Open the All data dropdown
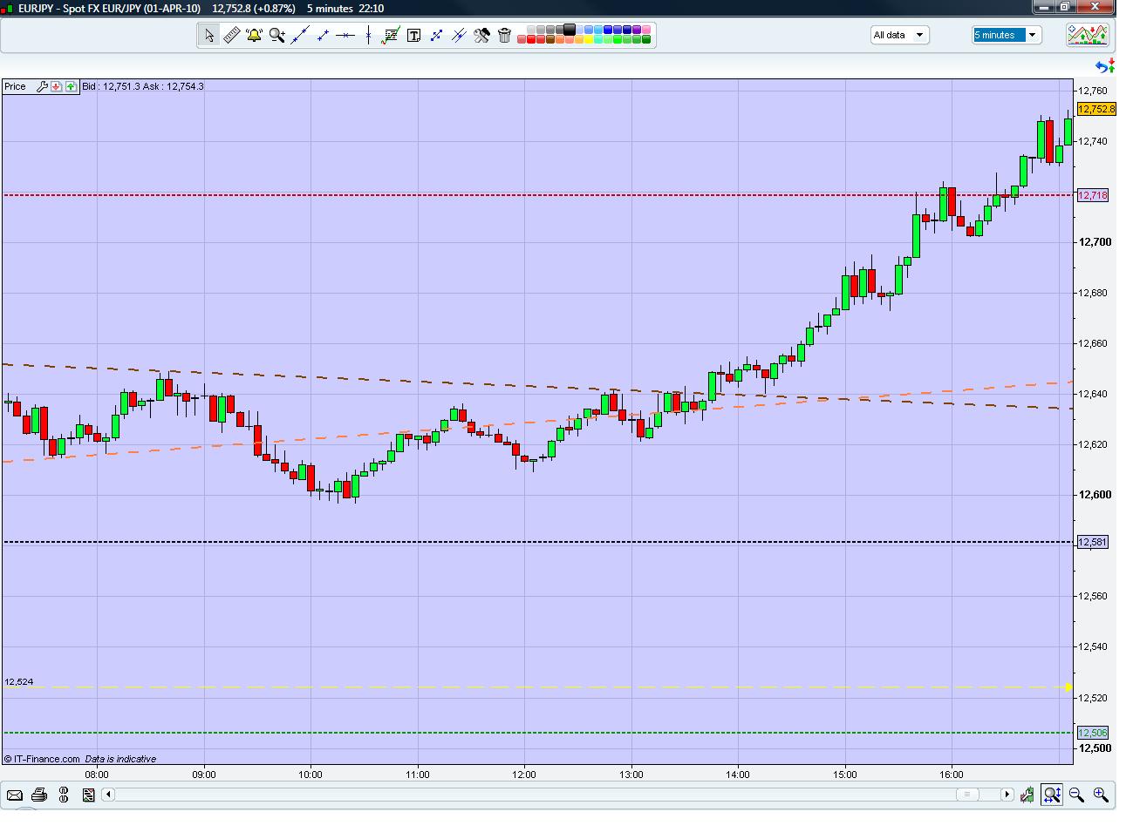This screenshot has height=839, width=1133. click(899, 35)
